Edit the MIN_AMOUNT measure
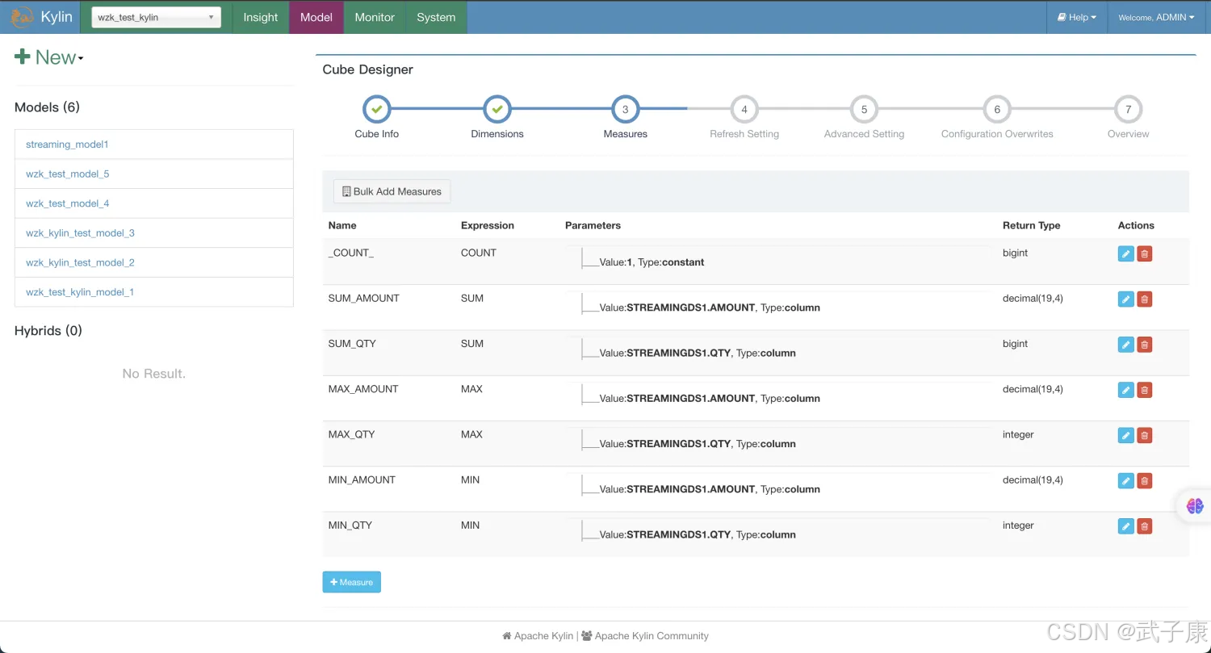The width and height of the screenshot is (1211, 653). (1125, 481)
